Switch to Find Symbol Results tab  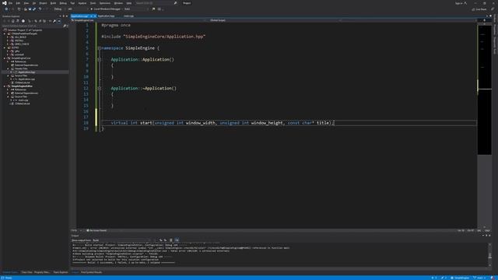(92, 272)
